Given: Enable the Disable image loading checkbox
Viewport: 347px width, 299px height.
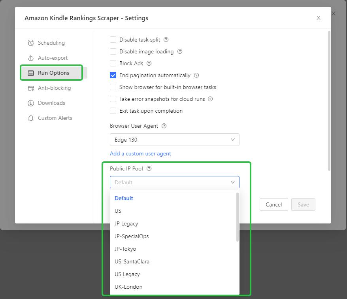Looking at the screenshot, I should coord(113,51).
